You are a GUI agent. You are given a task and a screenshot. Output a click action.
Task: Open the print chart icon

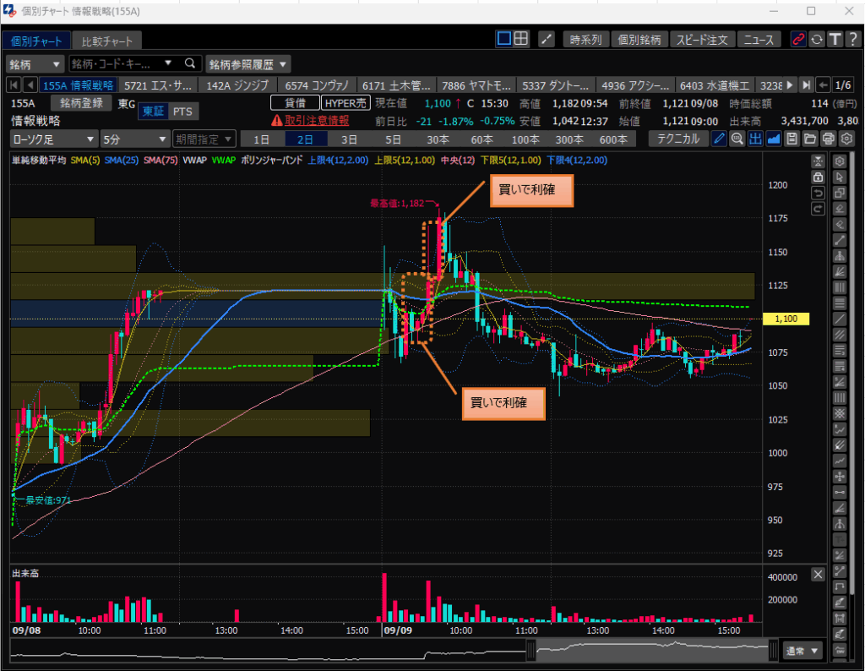pyautogui.click(x=828, y=139)
